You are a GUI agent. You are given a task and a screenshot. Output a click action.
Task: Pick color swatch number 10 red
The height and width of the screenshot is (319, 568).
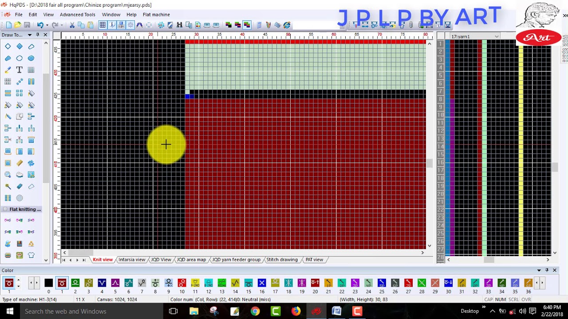(x=182, y=283)
